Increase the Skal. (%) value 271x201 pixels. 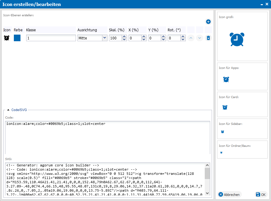tap(124, 36)
